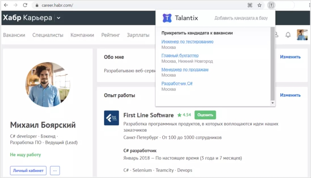311x178 pixels.
Task: Open the three-dots more options button
Action: tap(55, 171)
